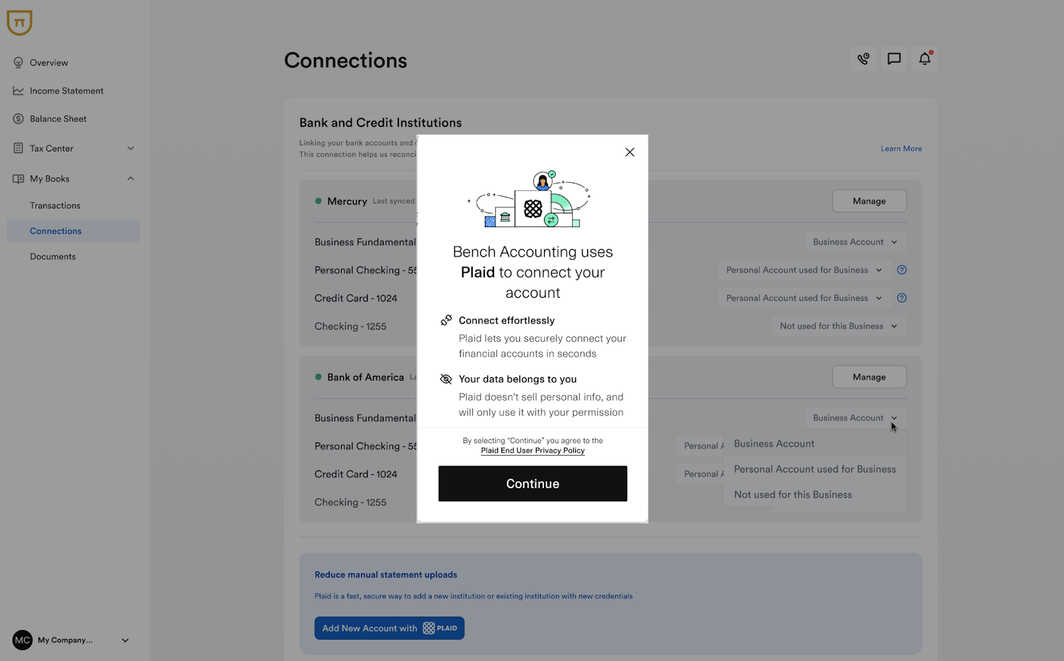Select the Income Statement chart icon

click(19, 90)
